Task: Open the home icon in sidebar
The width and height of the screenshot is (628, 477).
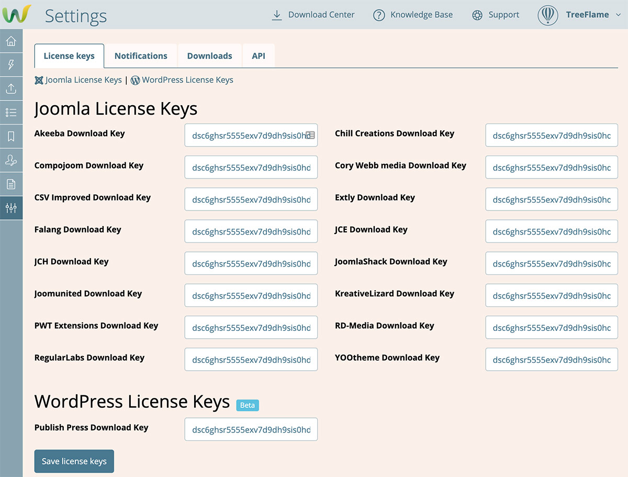Action: coord(11,41)
